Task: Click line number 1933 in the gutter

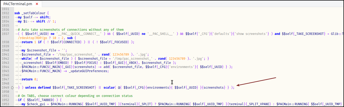Action: coord(5,17)
